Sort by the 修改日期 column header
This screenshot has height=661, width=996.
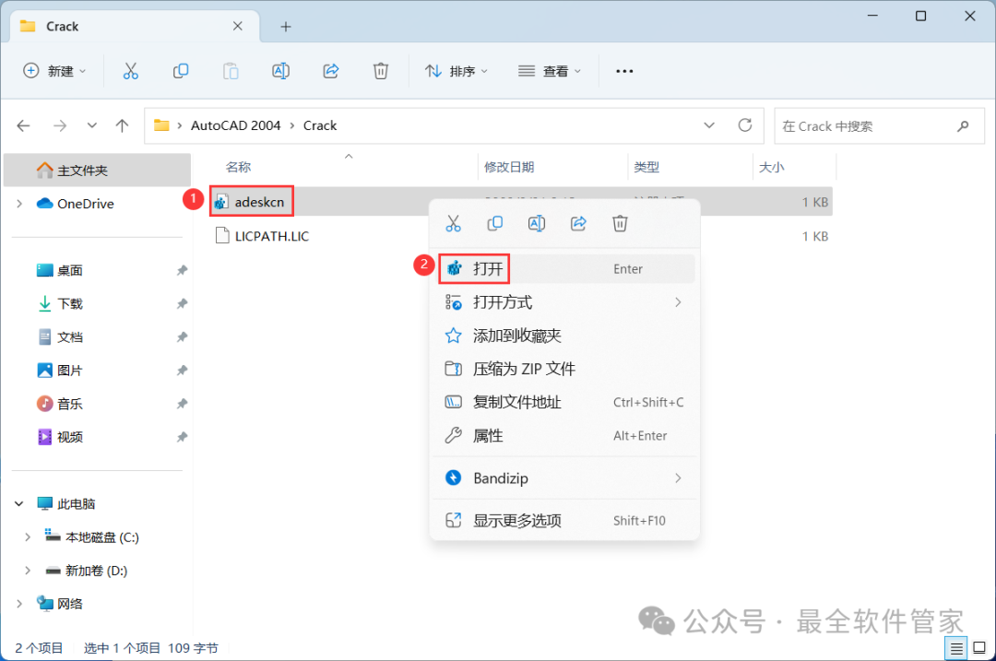509,167
